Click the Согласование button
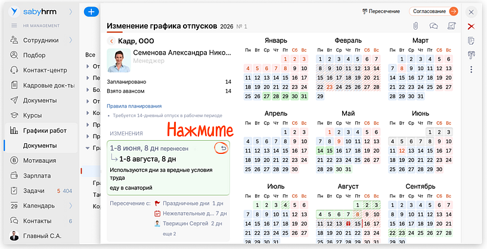487x249 pixels. [x=433, y=11]
